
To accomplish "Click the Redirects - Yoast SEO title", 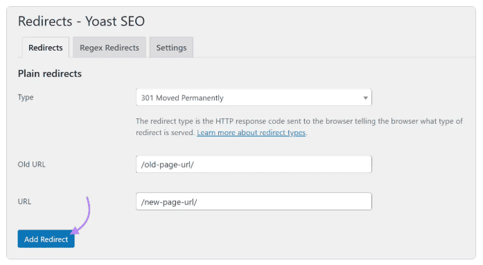I will point(81,21).
